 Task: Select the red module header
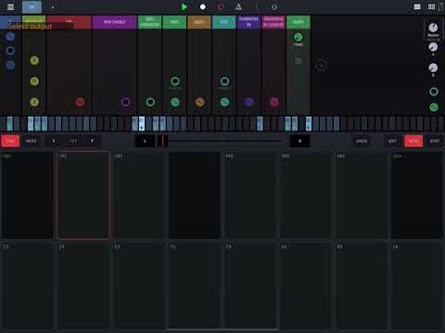point(70,22)
